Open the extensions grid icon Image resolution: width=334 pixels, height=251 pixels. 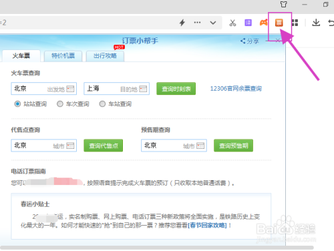pyautogui.click(x=295, y=23)
